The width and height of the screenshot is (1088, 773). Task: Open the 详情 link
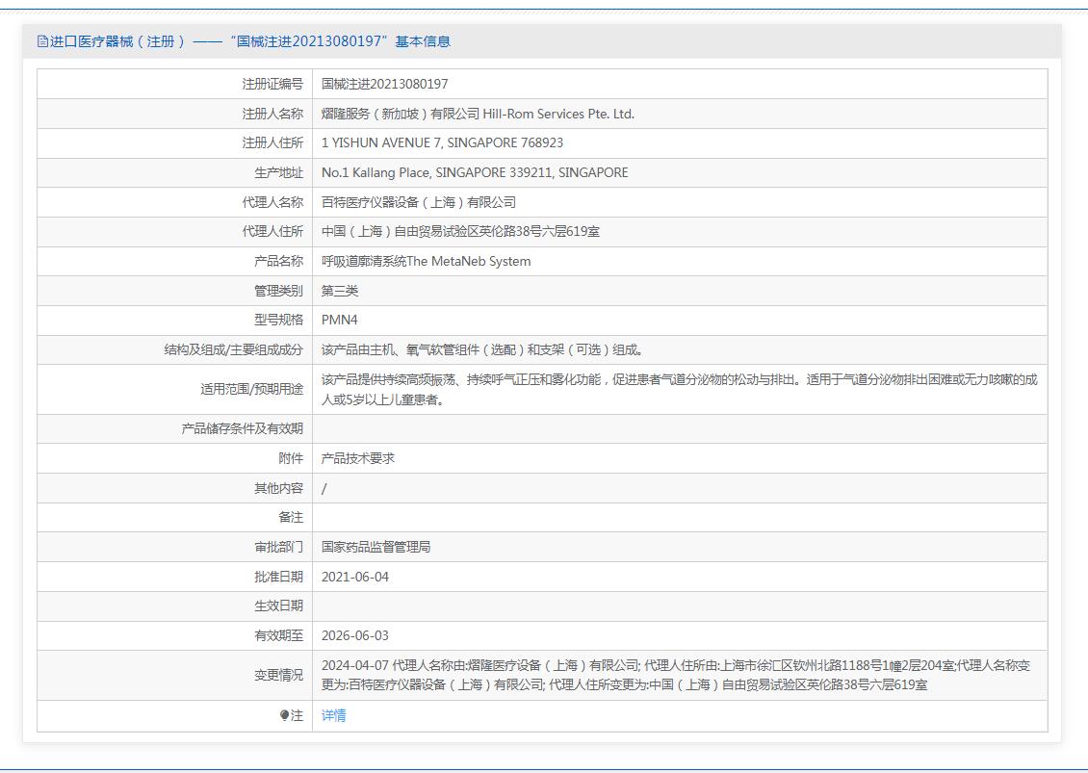334,715
